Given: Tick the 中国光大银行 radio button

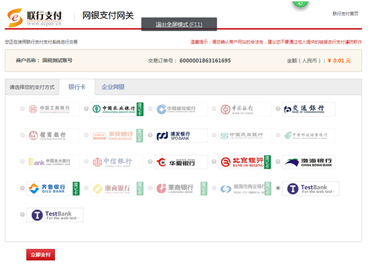Looking at the screenshot, I should tap(22, 162).
